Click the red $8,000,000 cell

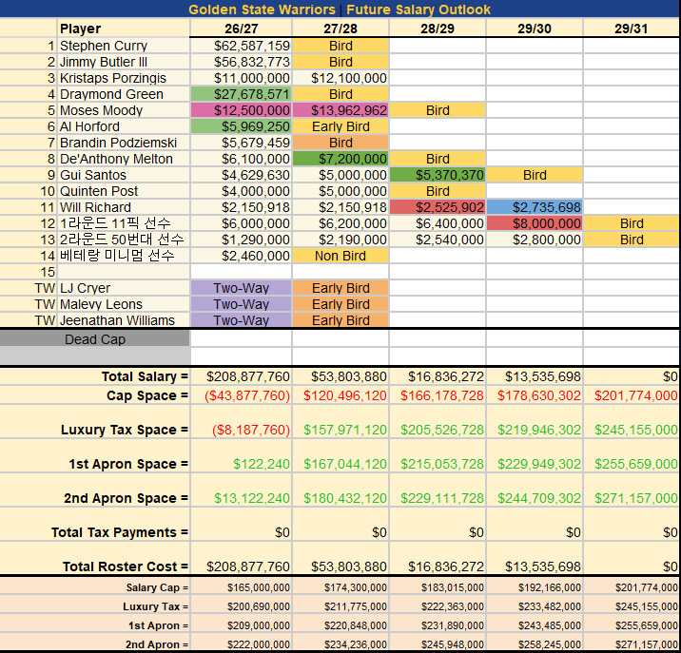(535, 223)
